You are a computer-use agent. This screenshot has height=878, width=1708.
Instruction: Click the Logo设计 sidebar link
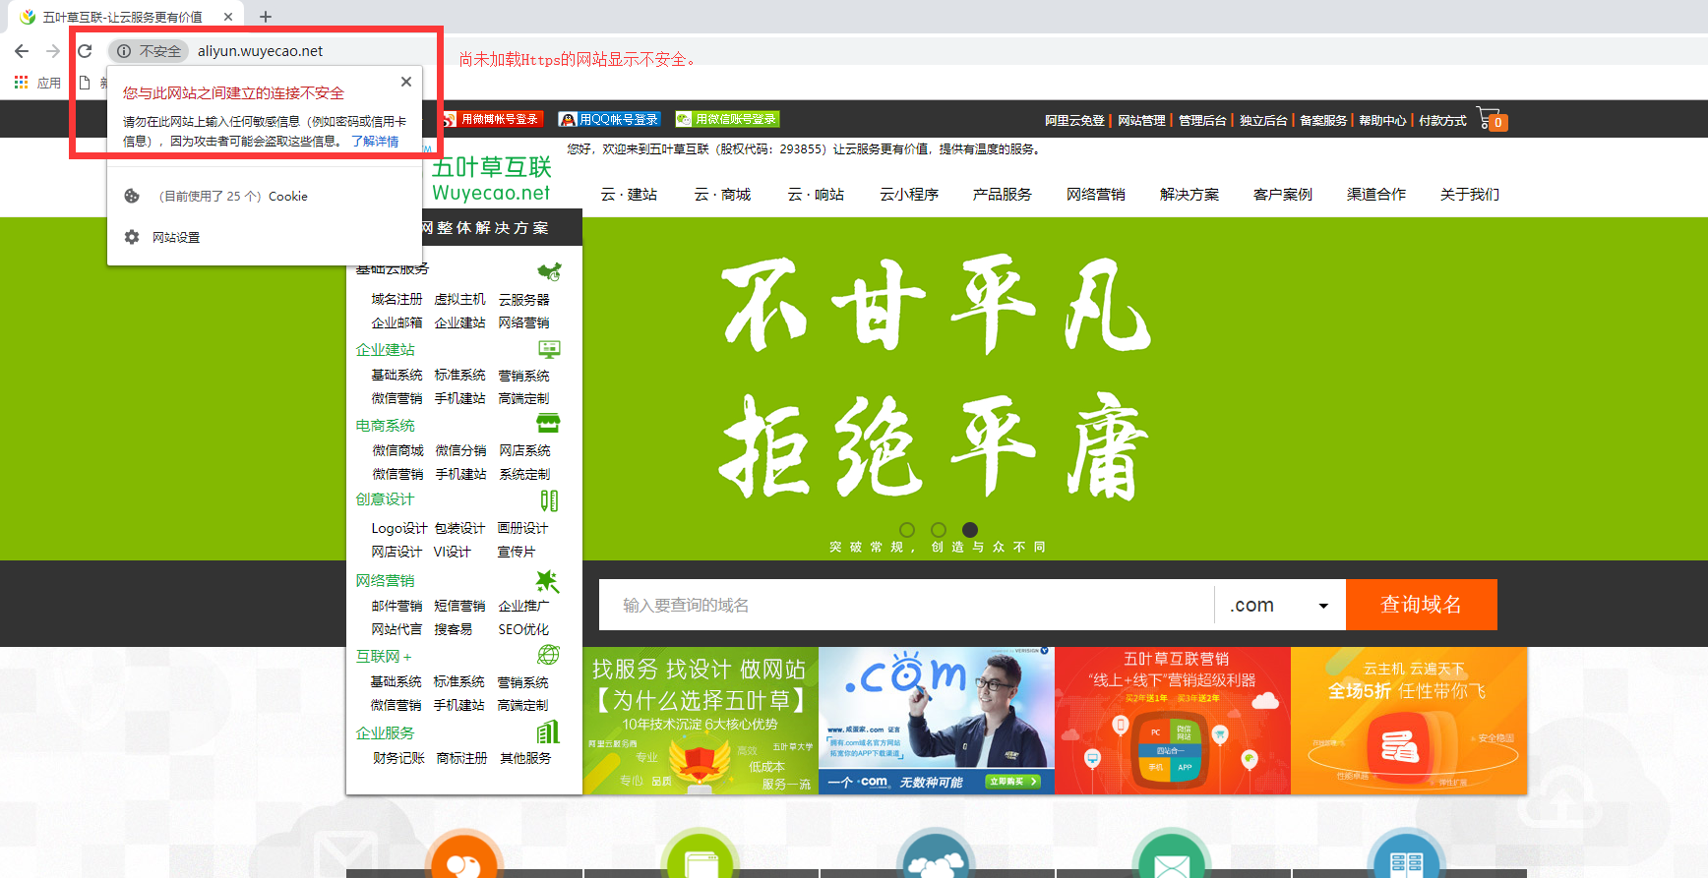[x=398, y=528]
